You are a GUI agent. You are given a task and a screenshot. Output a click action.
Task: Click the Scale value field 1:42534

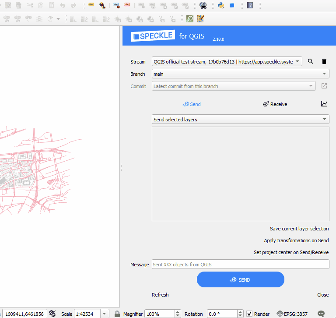point(87,314)
